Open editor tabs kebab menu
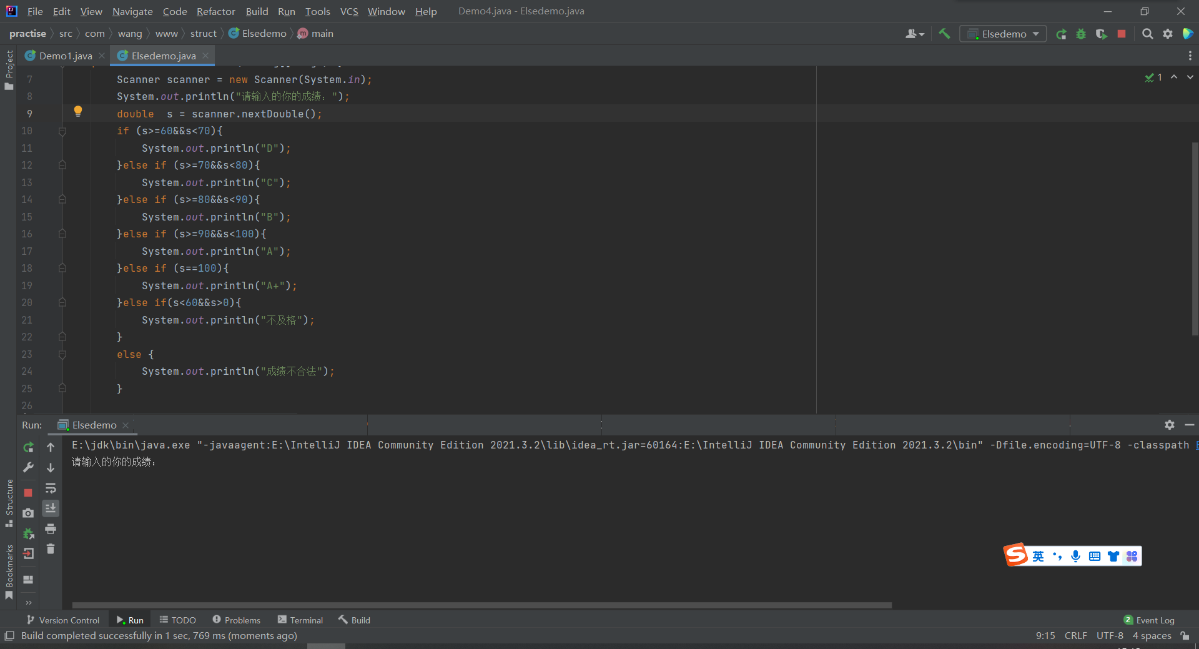 tap(1190, 56)
